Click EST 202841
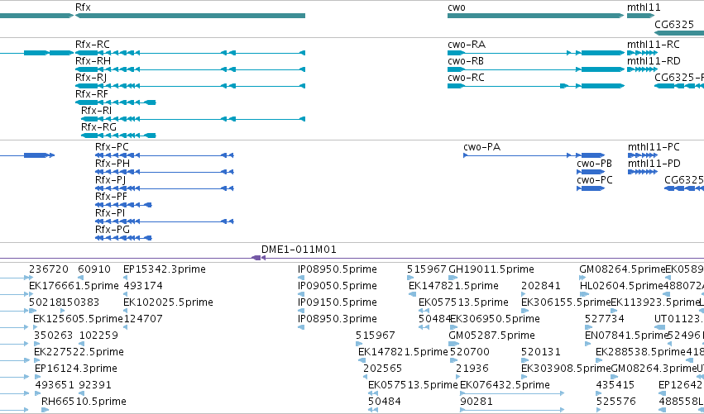 point(540,286)
